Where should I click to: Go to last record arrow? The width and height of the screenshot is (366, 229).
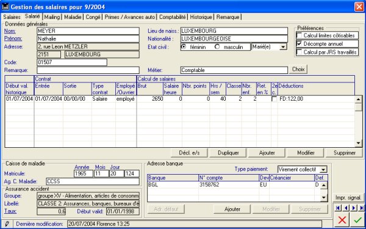[362, 208]
